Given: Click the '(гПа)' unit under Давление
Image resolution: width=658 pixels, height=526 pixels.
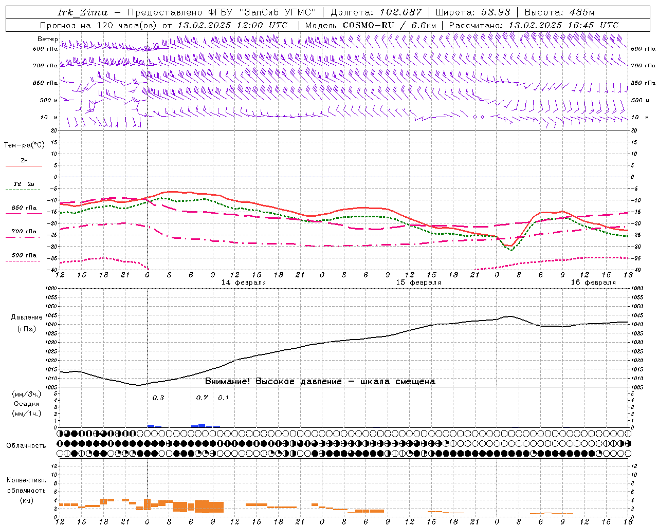Looking at the screenshot, I should pyautogui.click(x=27, y=329).
